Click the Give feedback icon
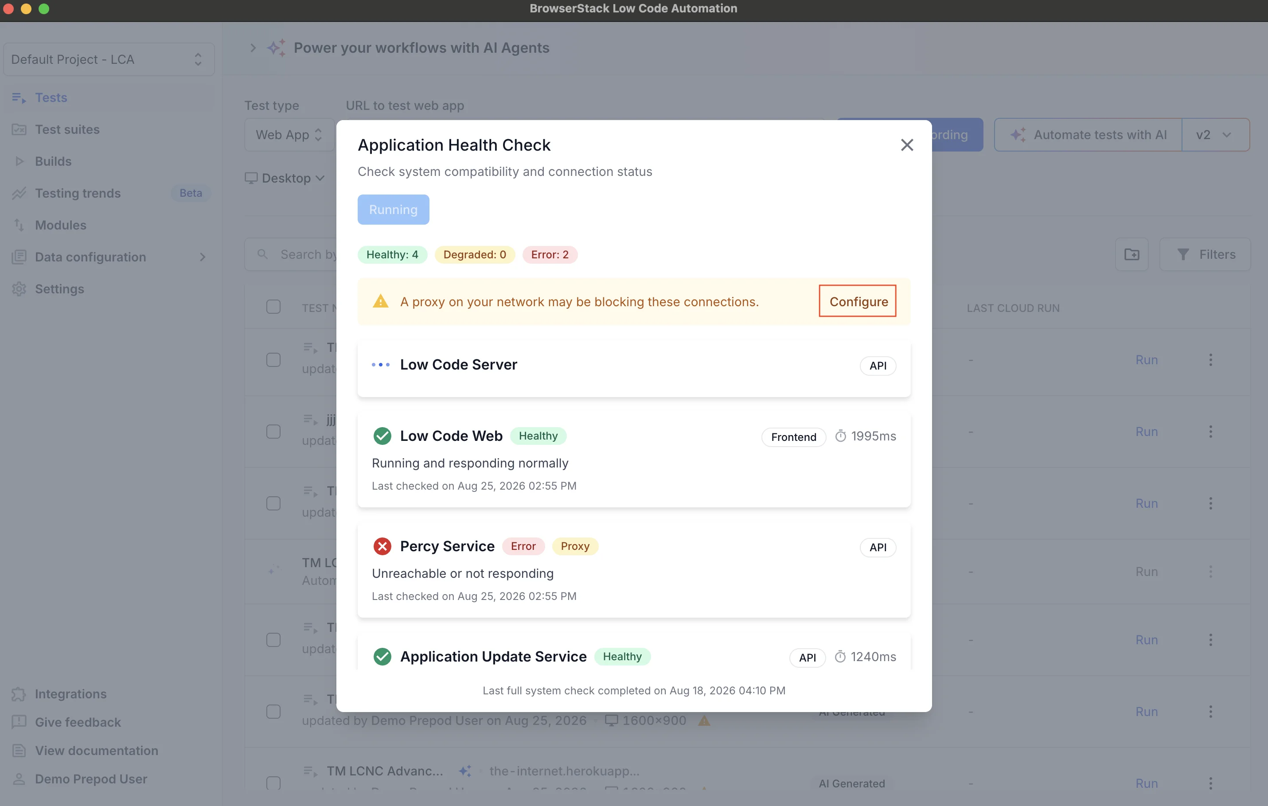This screenshot has width=1268, height=806. point(19,722)
